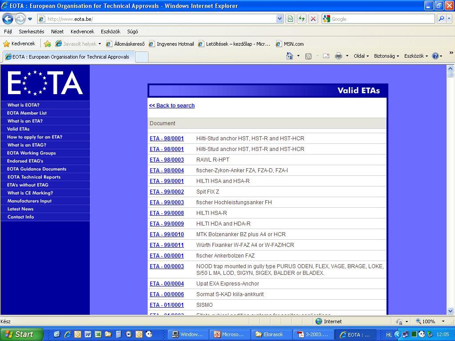Screen dimensions: 455x341
Task: Refresh the page with the green arrows icon
Action: tap(302, 19)
